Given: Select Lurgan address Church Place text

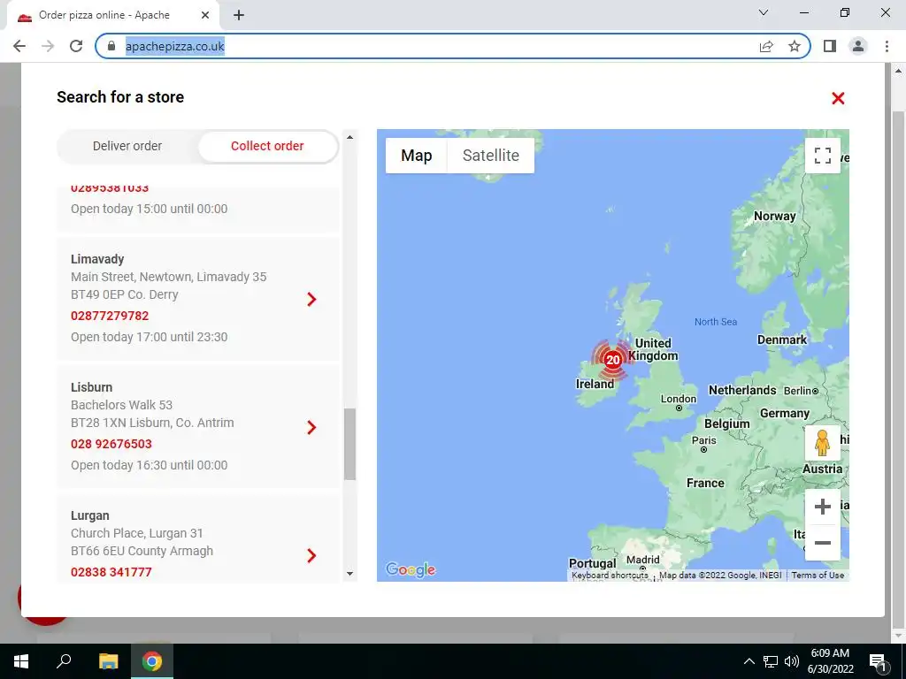Looking at the screenshot, I should 137,533.
